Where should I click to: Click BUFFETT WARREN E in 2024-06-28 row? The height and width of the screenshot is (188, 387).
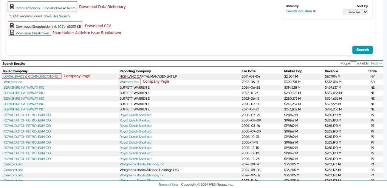[x=134, y=87]
